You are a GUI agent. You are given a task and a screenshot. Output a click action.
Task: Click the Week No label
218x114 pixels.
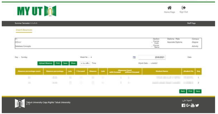(x=84, y=57)
